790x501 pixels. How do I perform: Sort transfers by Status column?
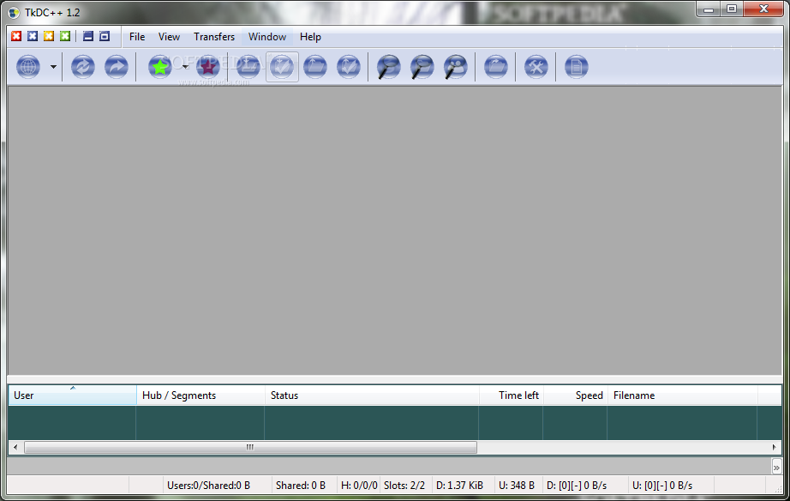click(x=372, y=395)
